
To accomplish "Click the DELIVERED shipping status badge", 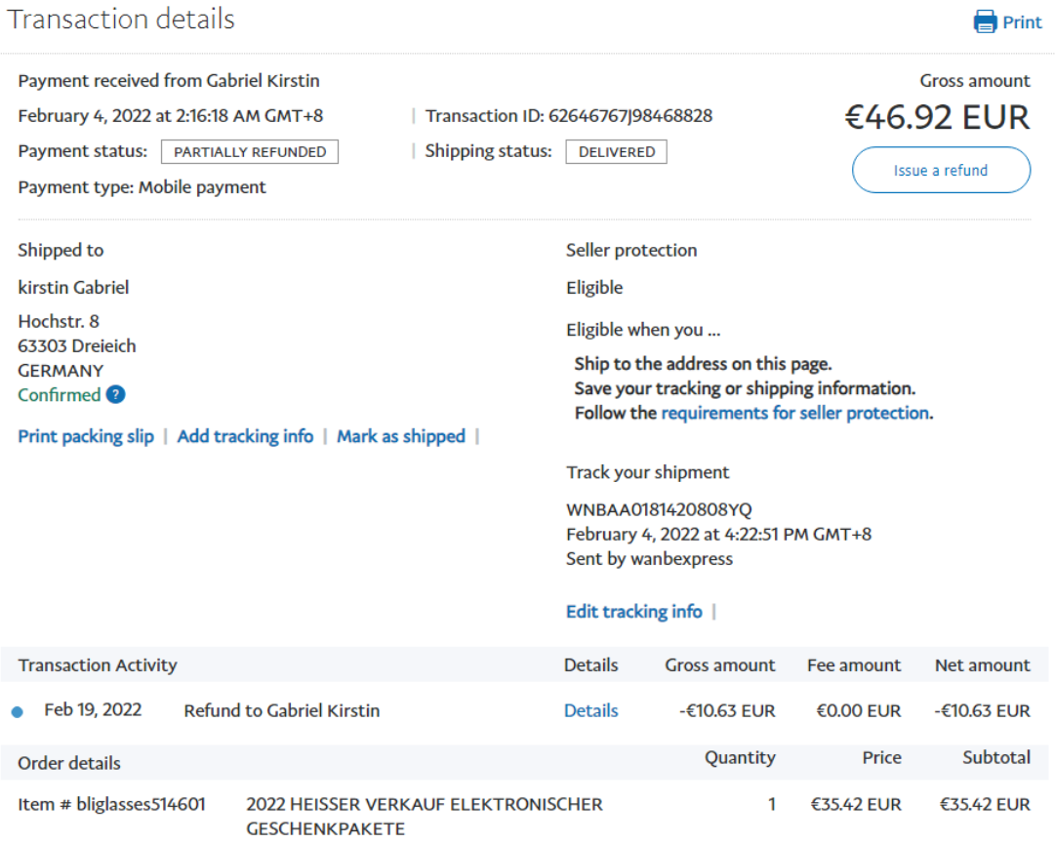I will click(616, 152).
